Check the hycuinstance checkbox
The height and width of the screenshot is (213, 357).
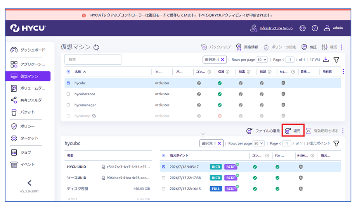[68, 94]
